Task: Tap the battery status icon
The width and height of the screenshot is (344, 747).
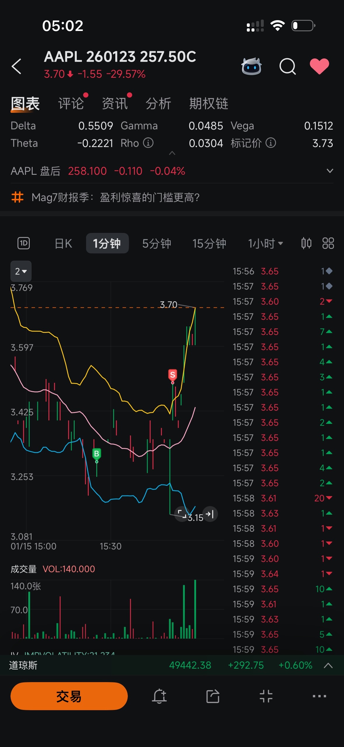Action: pyautogui.click(x=303, y=26)
